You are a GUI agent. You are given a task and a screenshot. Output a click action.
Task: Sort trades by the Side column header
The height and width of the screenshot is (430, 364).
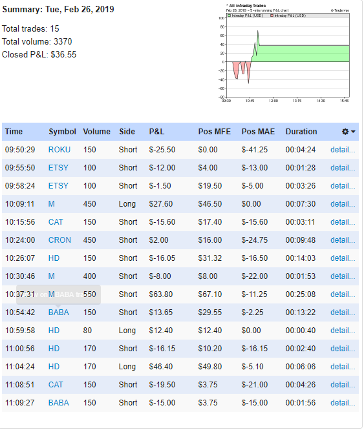click(x=127, y=132)
